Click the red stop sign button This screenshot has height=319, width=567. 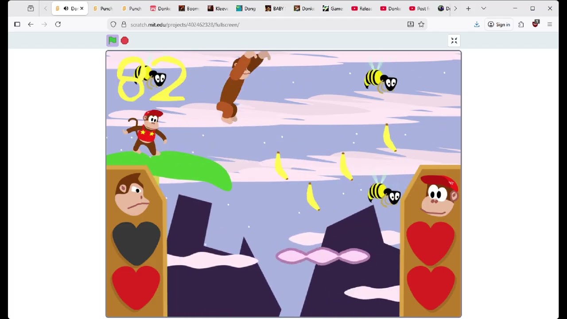pos(124,41)
